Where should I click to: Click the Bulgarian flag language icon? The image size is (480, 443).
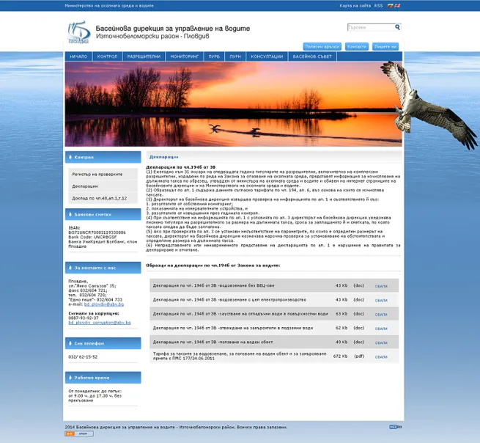[390, 6]
